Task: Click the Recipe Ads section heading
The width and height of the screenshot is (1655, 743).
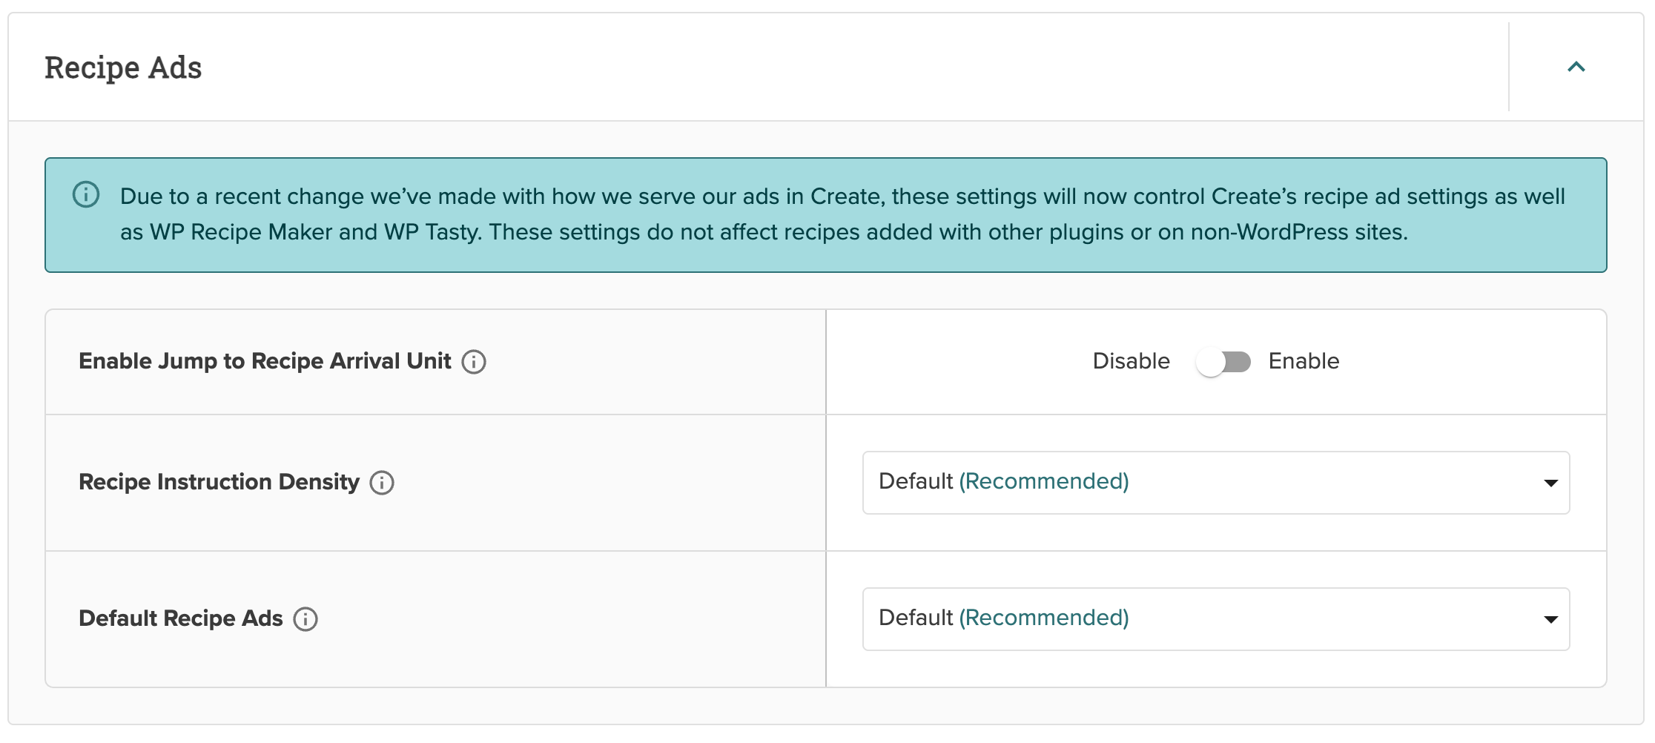Action: tap(123, 67)
